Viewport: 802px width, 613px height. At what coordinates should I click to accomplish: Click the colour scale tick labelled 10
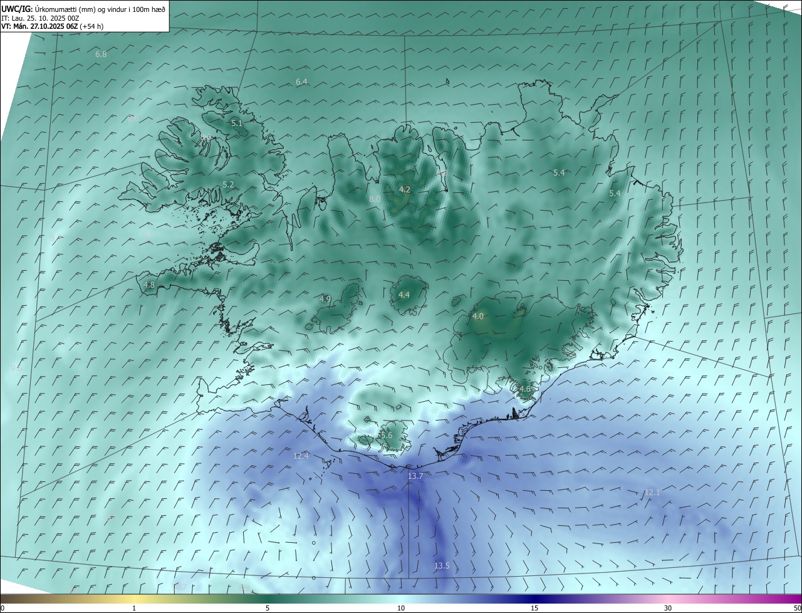coord(401,608)
